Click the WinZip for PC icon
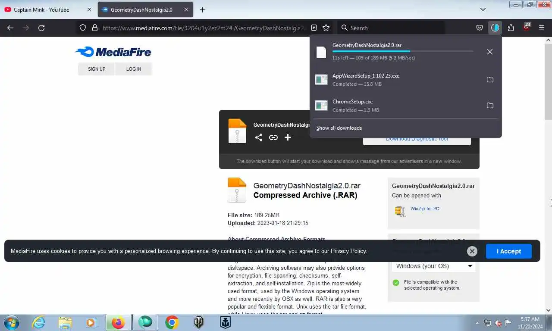Image resolution: width=552 pixels, height=331 pixels. (400, 211)
